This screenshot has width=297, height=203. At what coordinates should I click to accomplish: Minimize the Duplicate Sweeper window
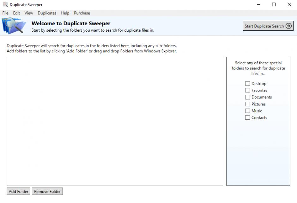[x=258, y=4]
